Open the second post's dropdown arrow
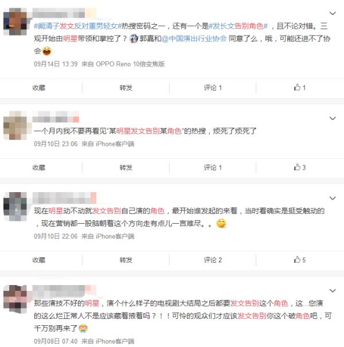This screenshot has width=344, height=347. point(333,118)
